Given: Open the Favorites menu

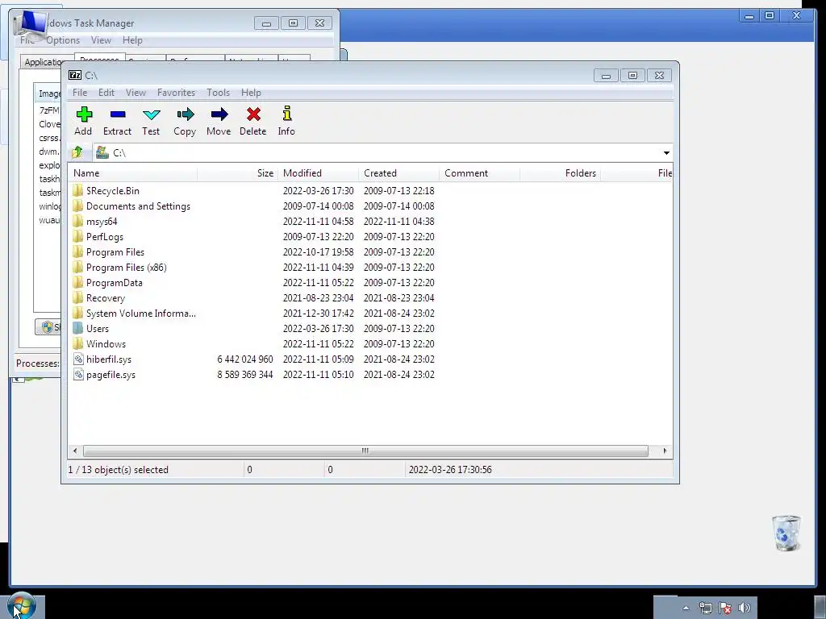Looking at the screenshot, I should point(176,93).
